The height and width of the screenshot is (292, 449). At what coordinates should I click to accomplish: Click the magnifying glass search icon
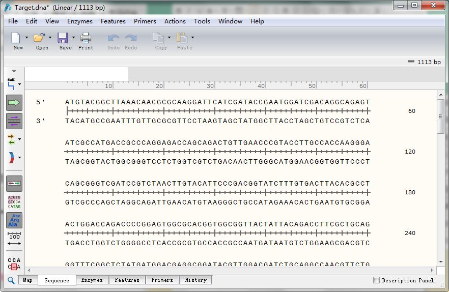(x=11, y=280)
